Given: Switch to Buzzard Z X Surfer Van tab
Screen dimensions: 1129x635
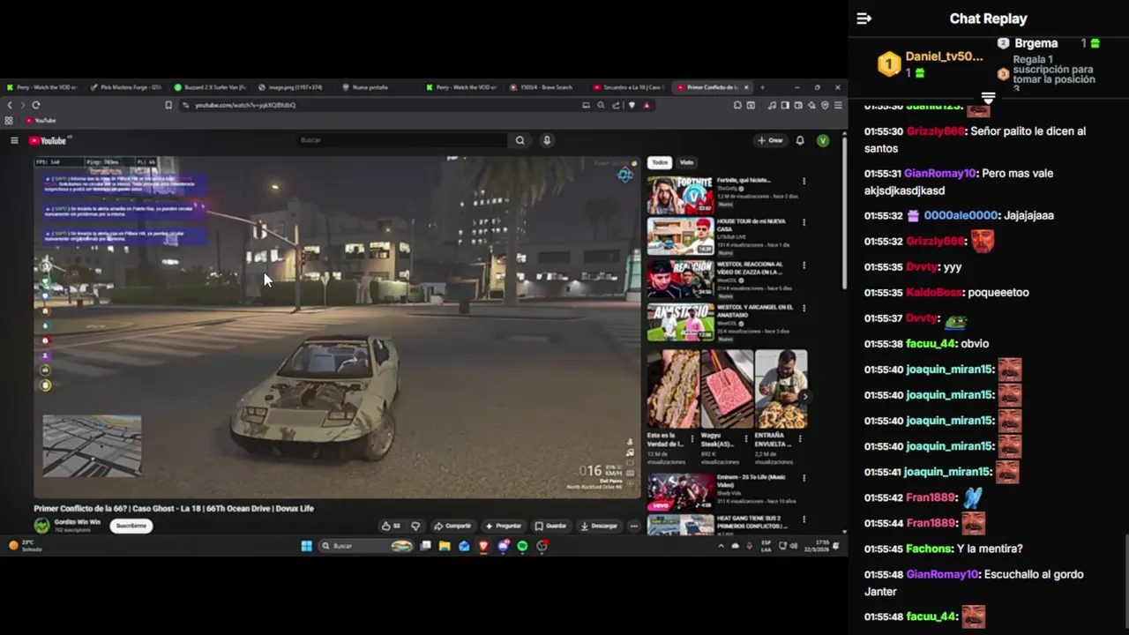Looking at the screenshot, I should coord(209,87).
